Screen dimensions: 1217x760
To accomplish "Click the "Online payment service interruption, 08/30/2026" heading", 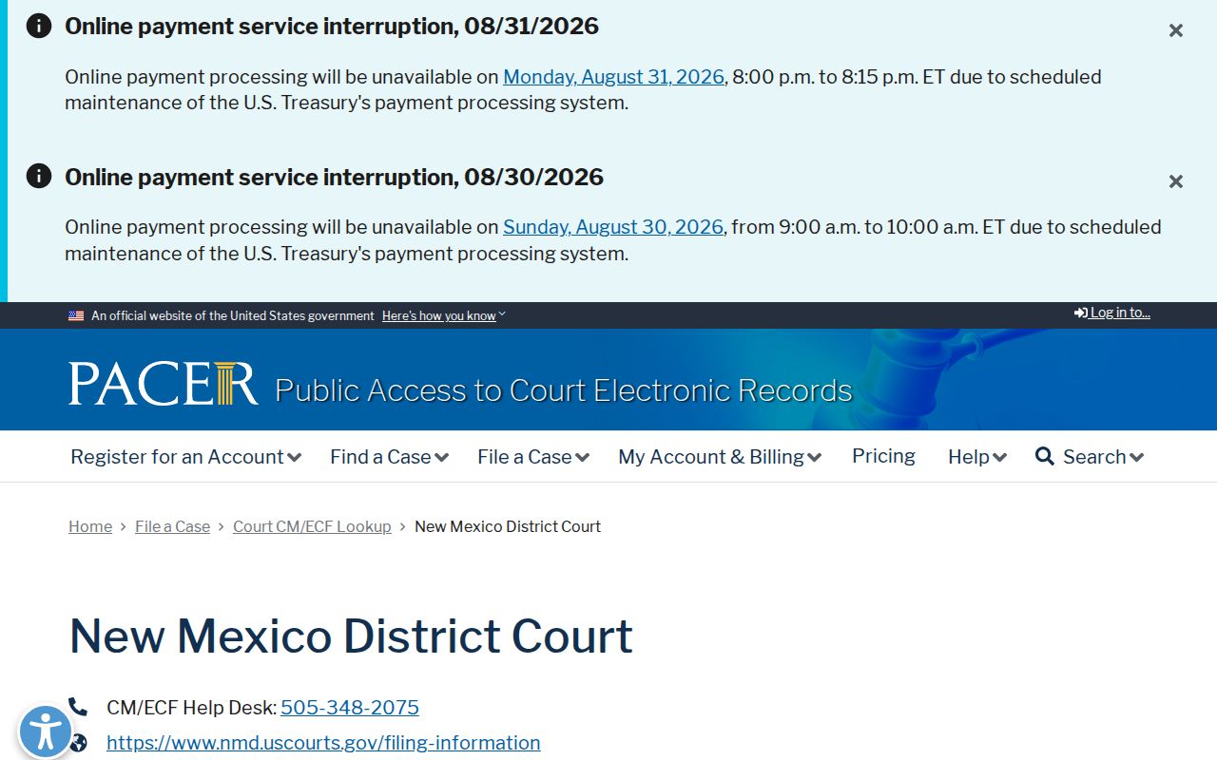I will tap(334, 177).
